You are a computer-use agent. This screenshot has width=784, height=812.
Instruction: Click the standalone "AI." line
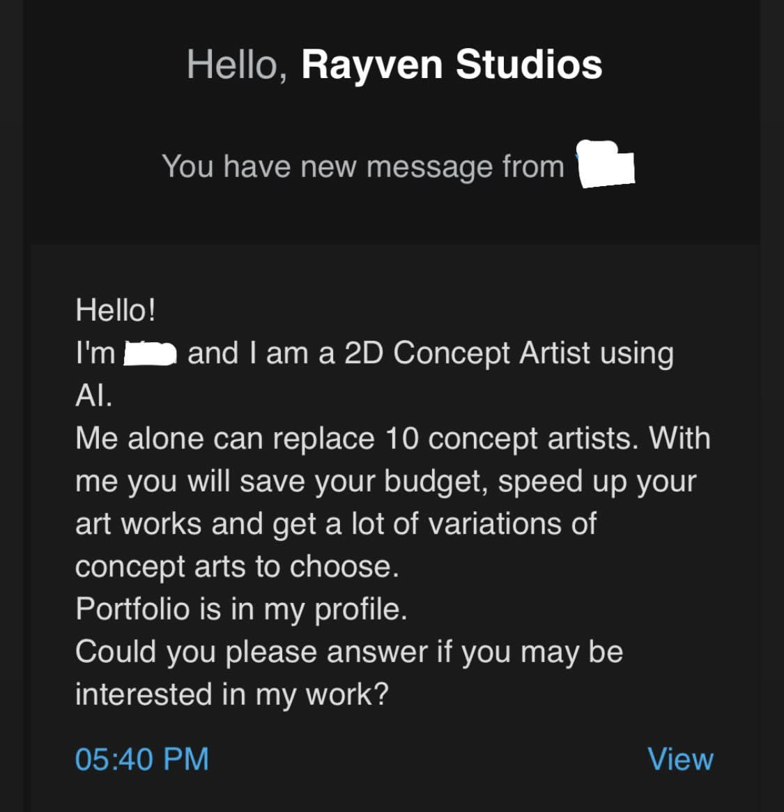coord(93,396)
